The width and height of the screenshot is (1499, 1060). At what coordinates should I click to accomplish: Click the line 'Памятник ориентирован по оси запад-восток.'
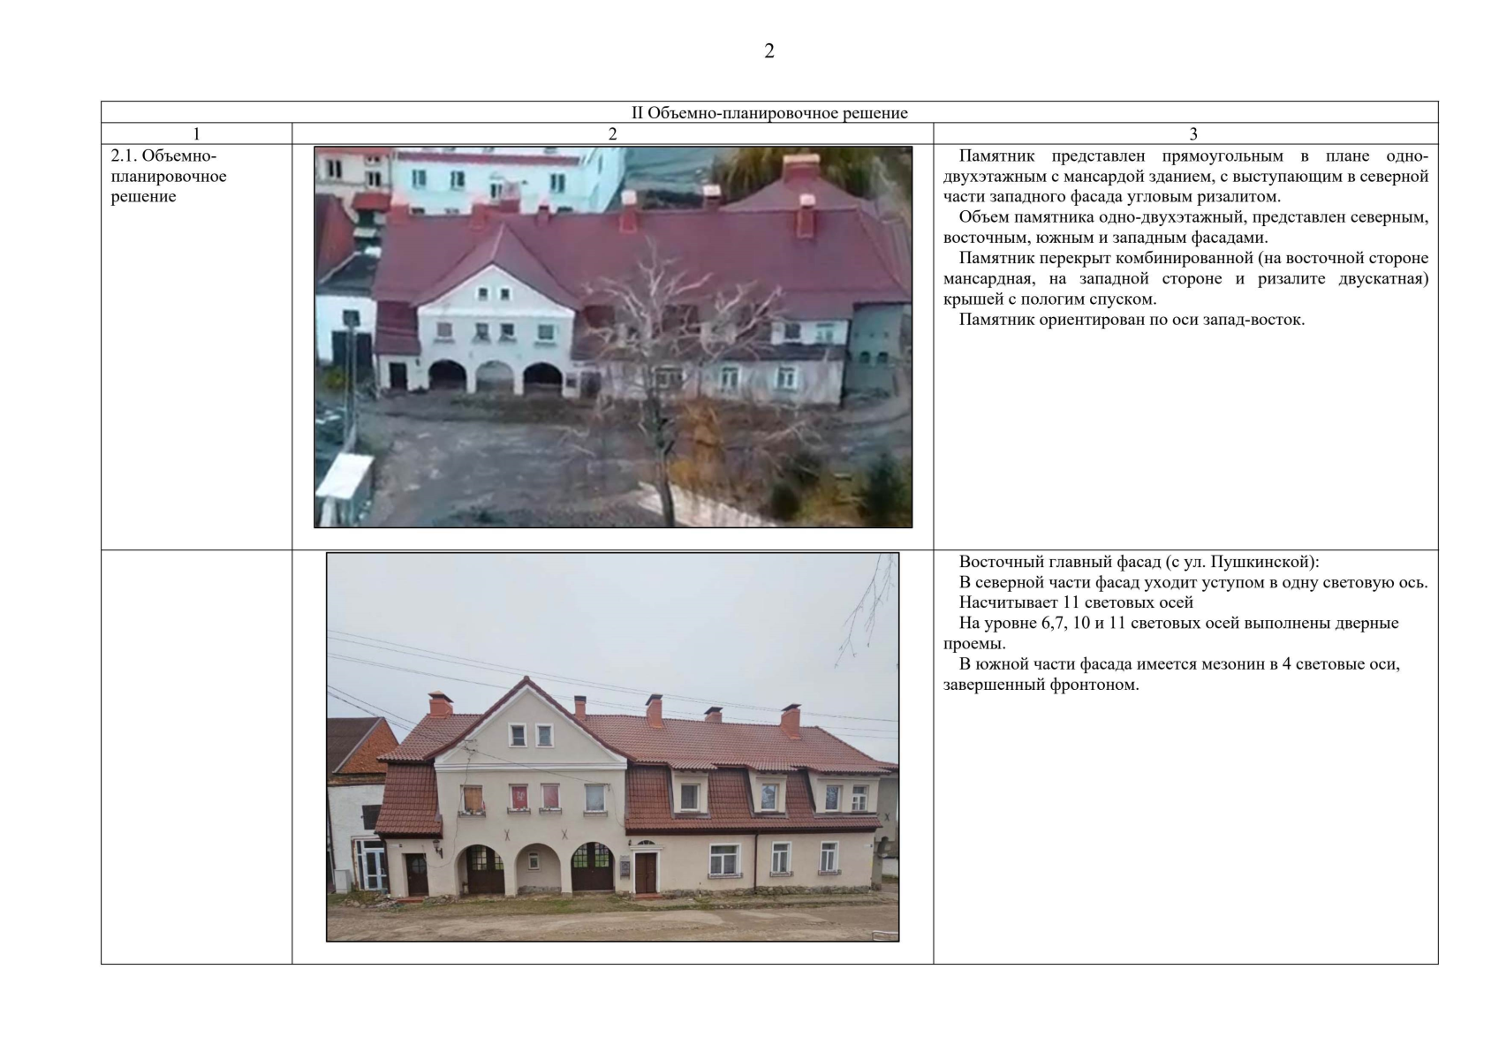(1132, 320)
